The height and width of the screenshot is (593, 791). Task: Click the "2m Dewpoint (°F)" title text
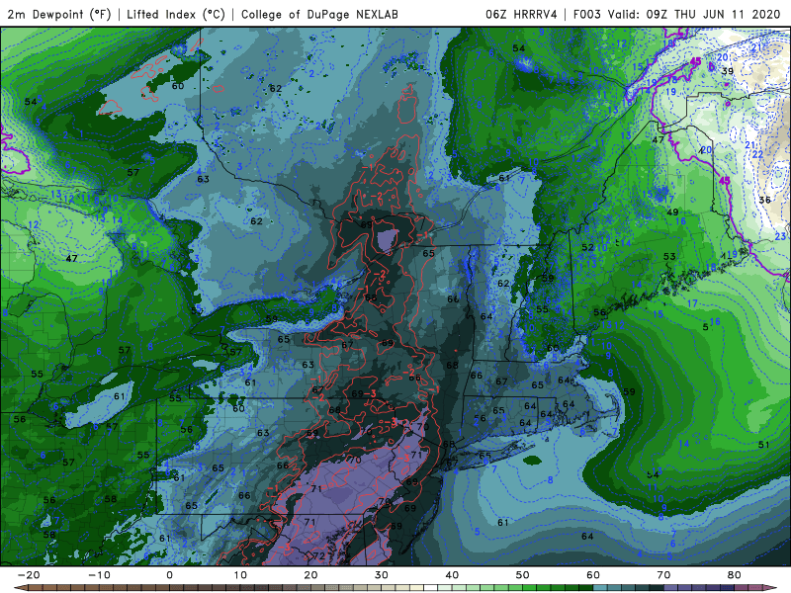(x=58, y=14)
